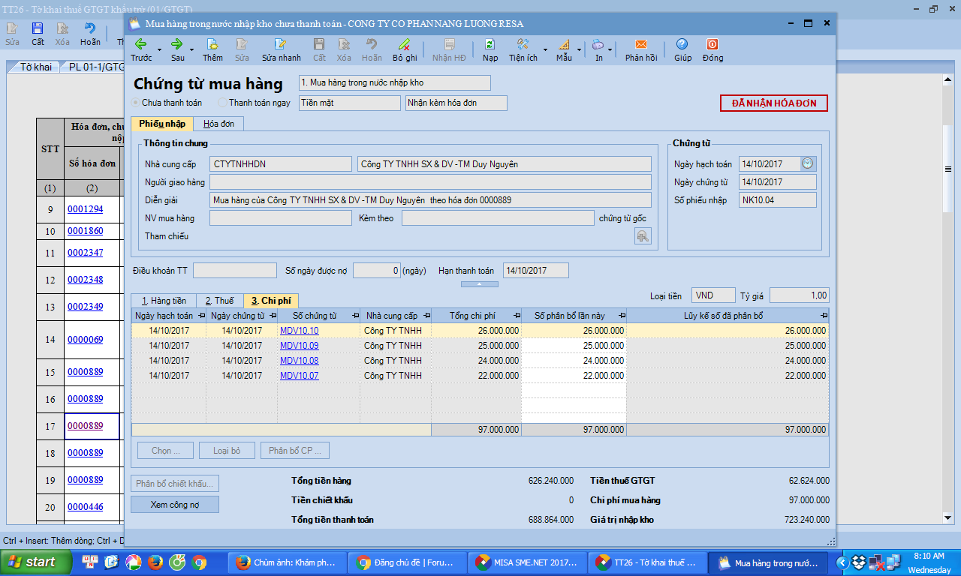Open Firefox from quick launch

155,562
